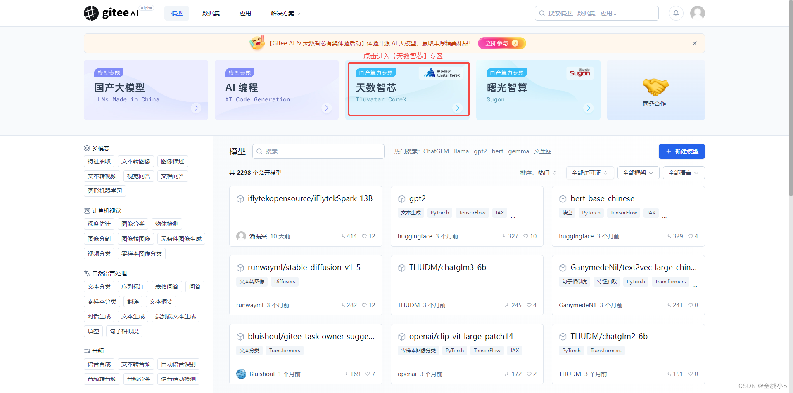Open the 国产大模型 topic card
This screenshot has width=793, height=393.
(x=146, y=90)
